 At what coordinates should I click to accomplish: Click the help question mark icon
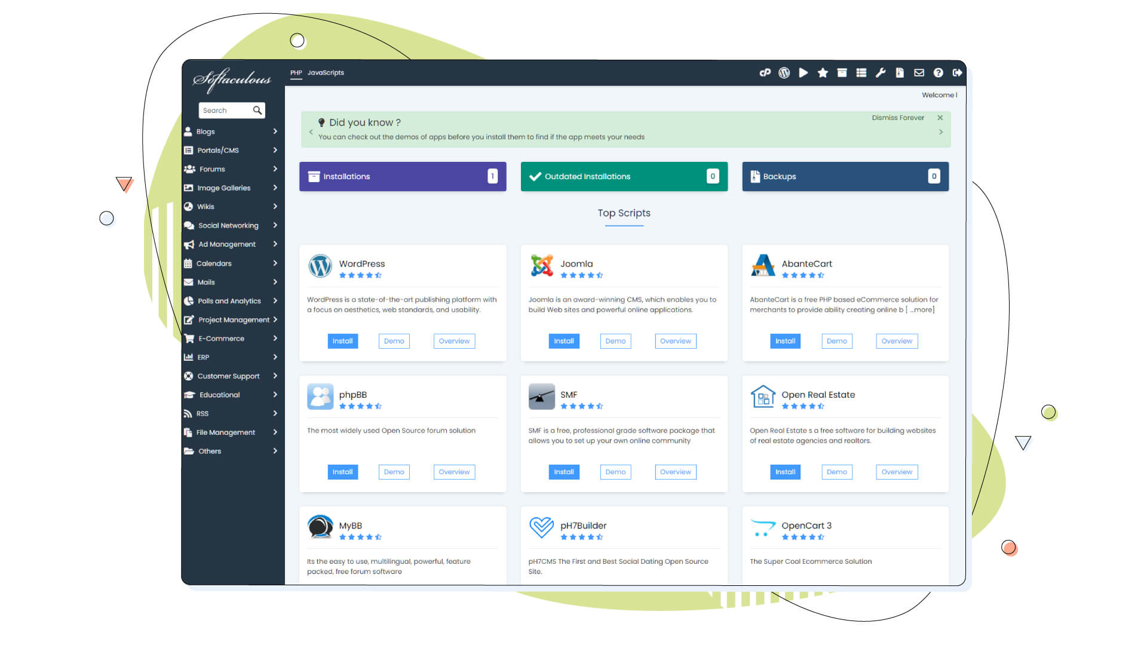pos(939,73)
